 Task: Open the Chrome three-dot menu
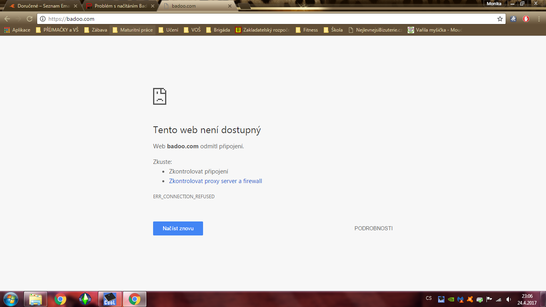(539, 19)
